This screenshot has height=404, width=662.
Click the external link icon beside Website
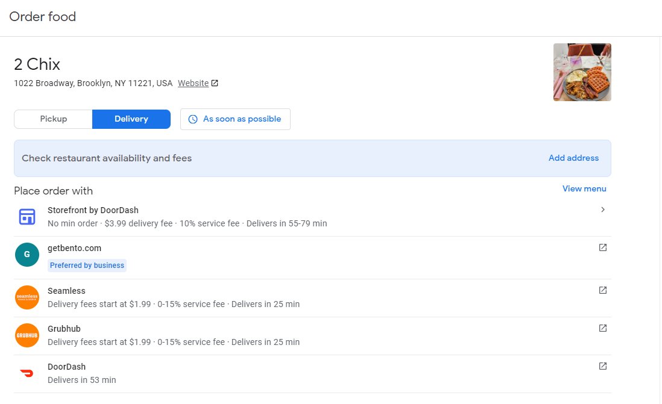coord(215,83)
